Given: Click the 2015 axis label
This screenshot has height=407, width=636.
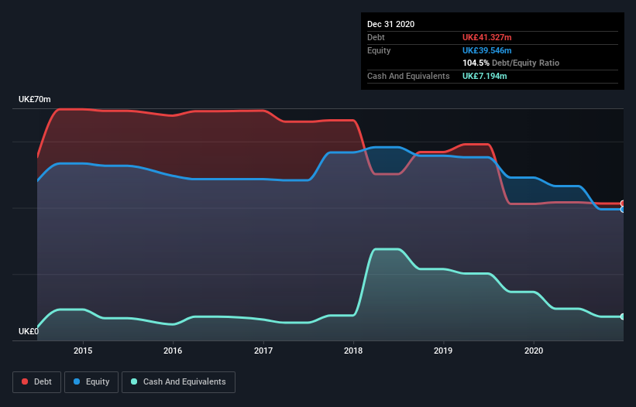Looking at the screenshot, I should click(x=83, y=351).
